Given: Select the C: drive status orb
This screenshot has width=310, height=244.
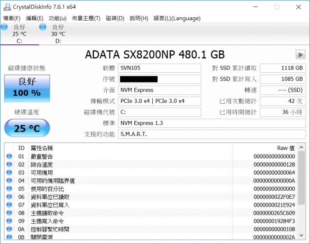Looking at the screenshot, I should [4, 28].
